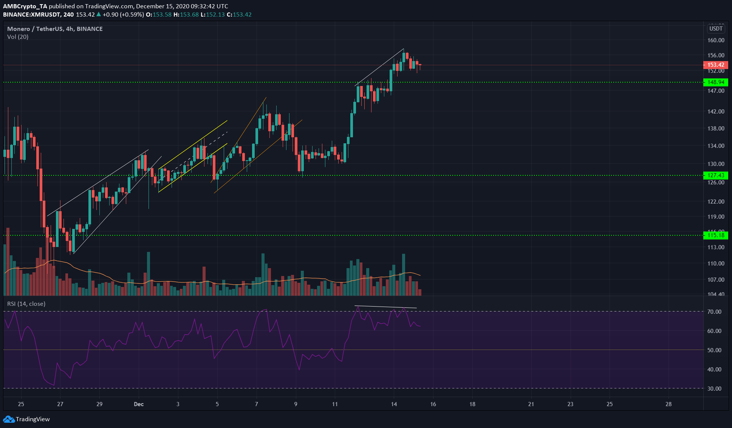Click the Vol (20) indicator label
The height and width of the screenshot is (428, 732).
pos(18,37)
